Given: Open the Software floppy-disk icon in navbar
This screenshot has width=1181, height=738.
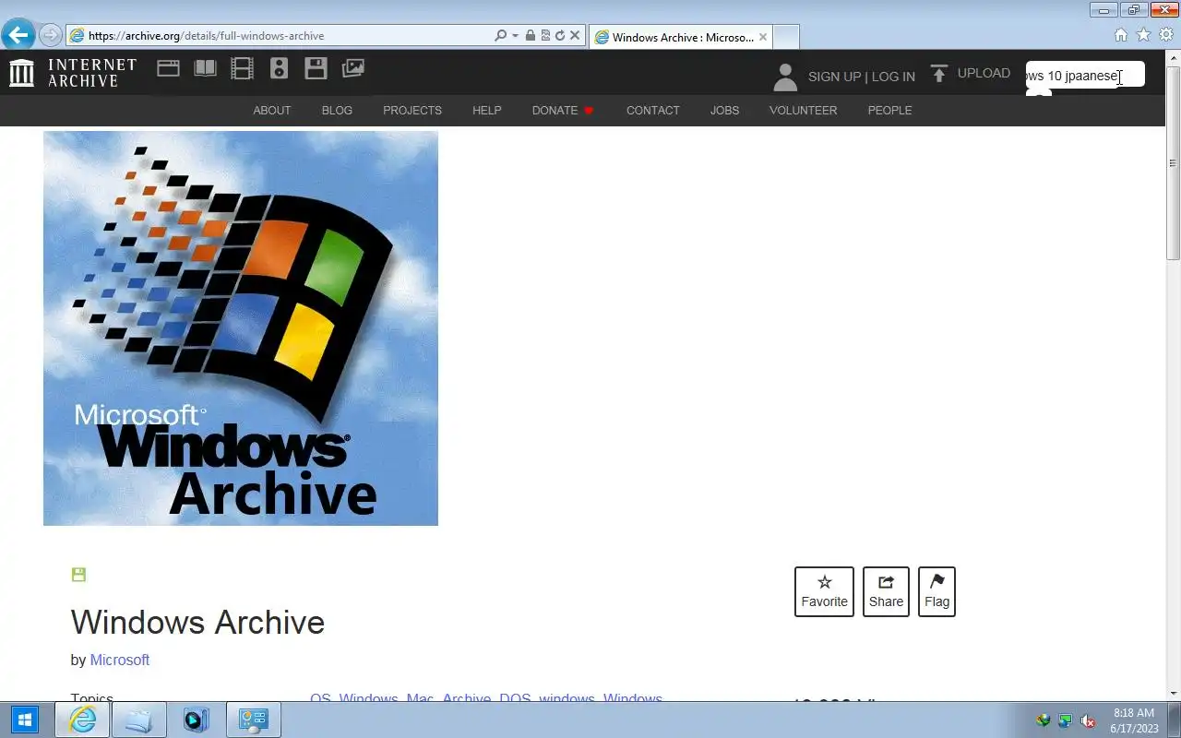Looking at the screenshot, I should pos(316,67).
